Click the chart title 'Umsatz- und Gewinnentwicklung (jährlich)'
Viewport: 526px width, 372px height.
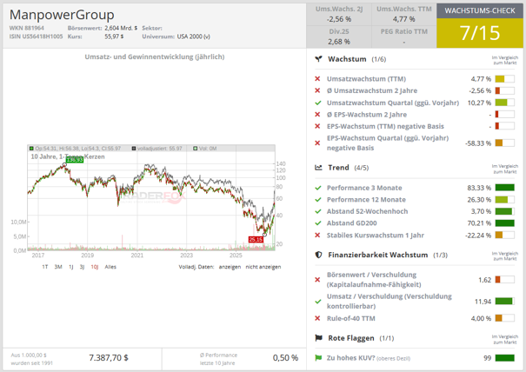[x=155, y=57]
